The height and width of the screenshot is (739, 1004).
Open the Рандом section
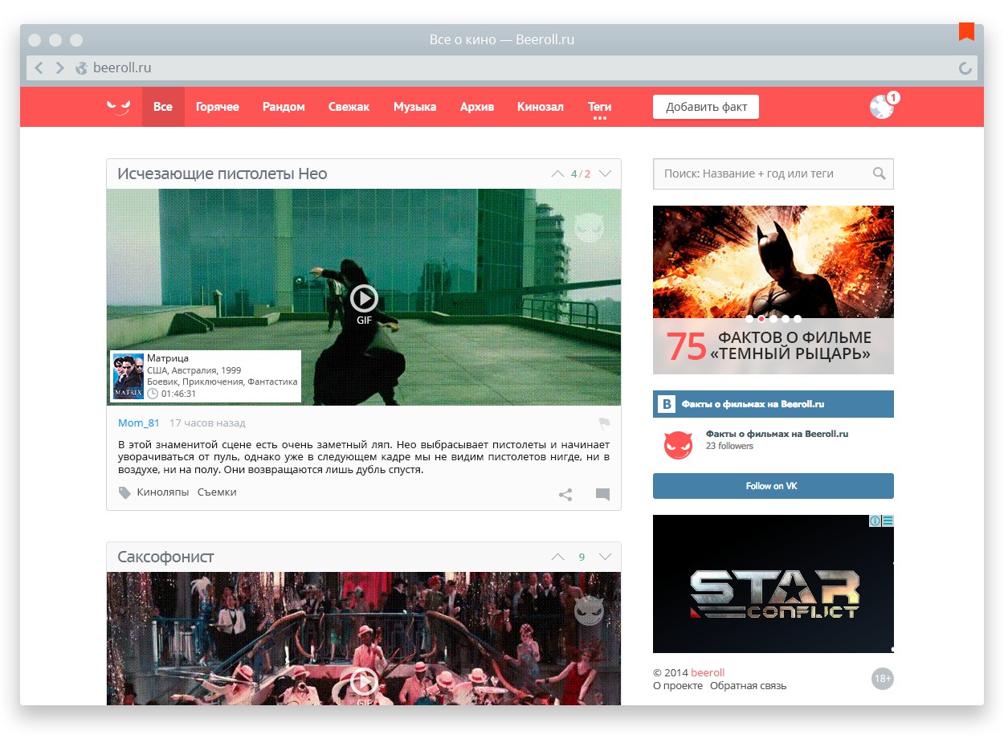point(284,107)
